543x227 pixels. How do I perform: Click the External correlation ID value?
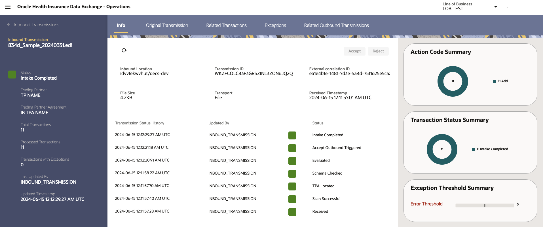coord(349,74)
